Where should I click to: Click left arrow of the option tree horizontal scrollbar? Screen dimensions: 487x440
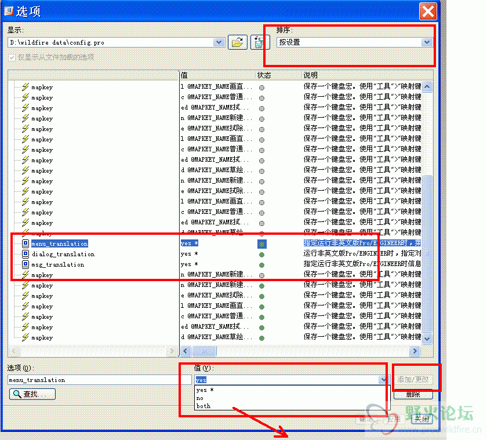pyautogui.click(x=14, y=351)
